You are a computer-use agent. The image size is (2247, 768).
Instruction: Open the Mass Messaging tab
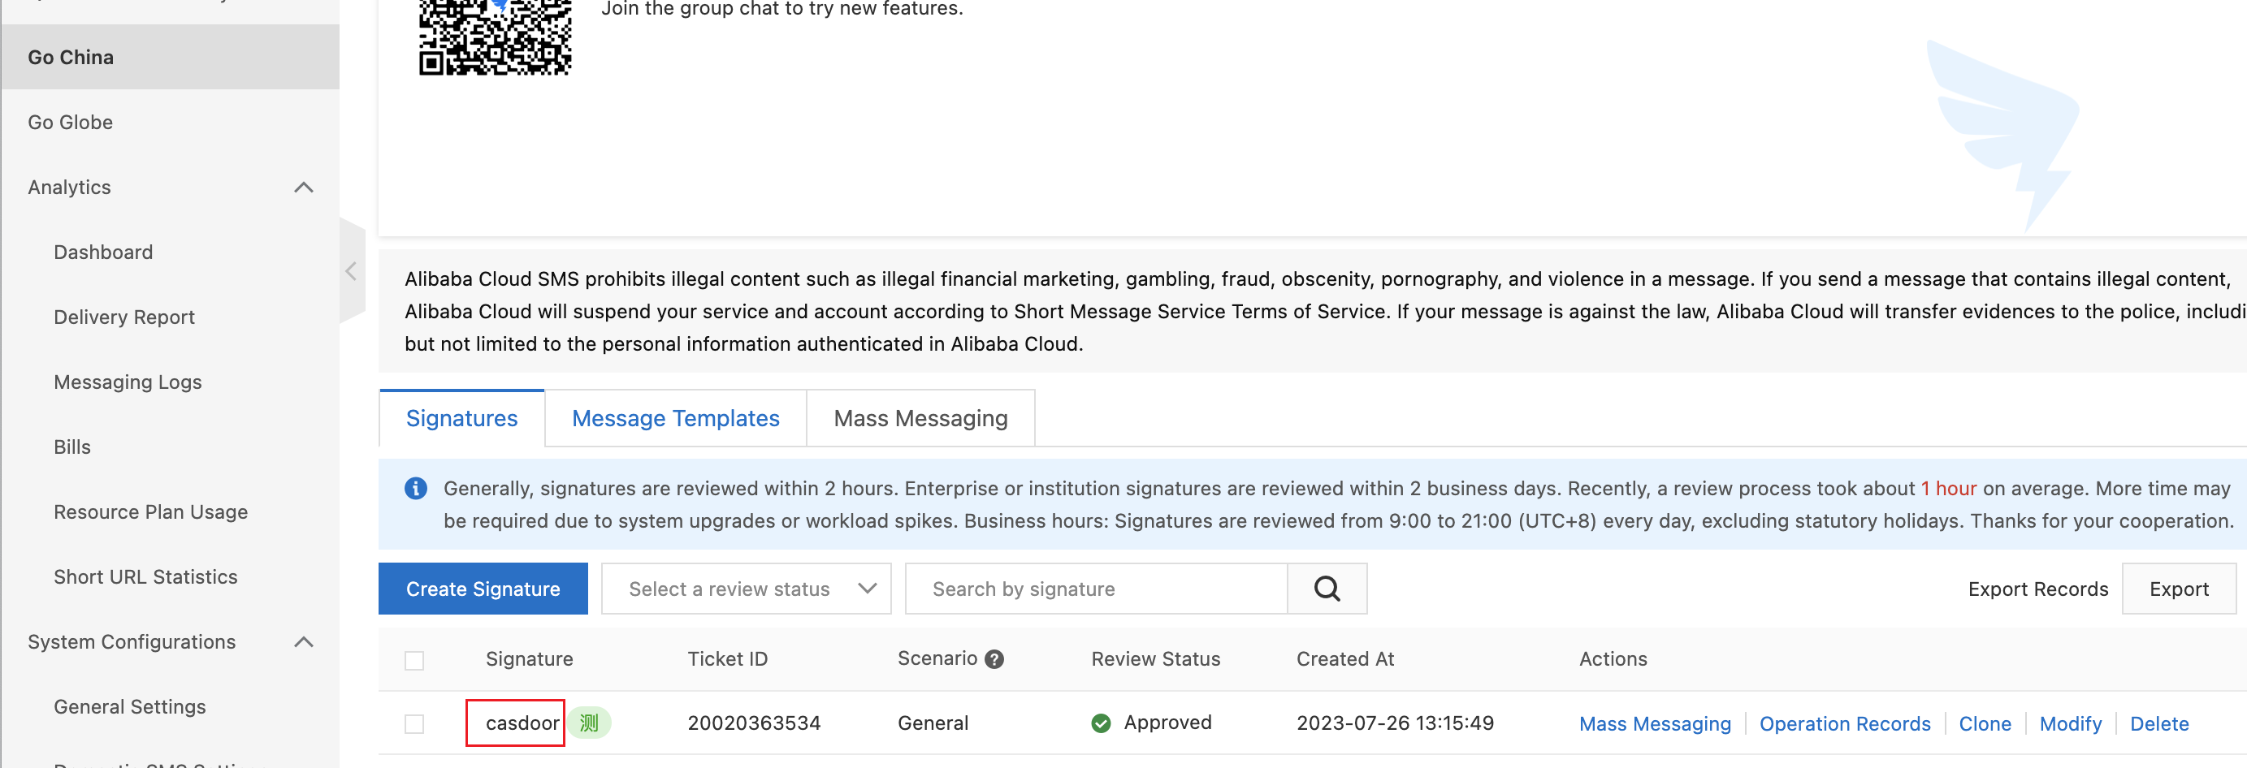(920, 418)
